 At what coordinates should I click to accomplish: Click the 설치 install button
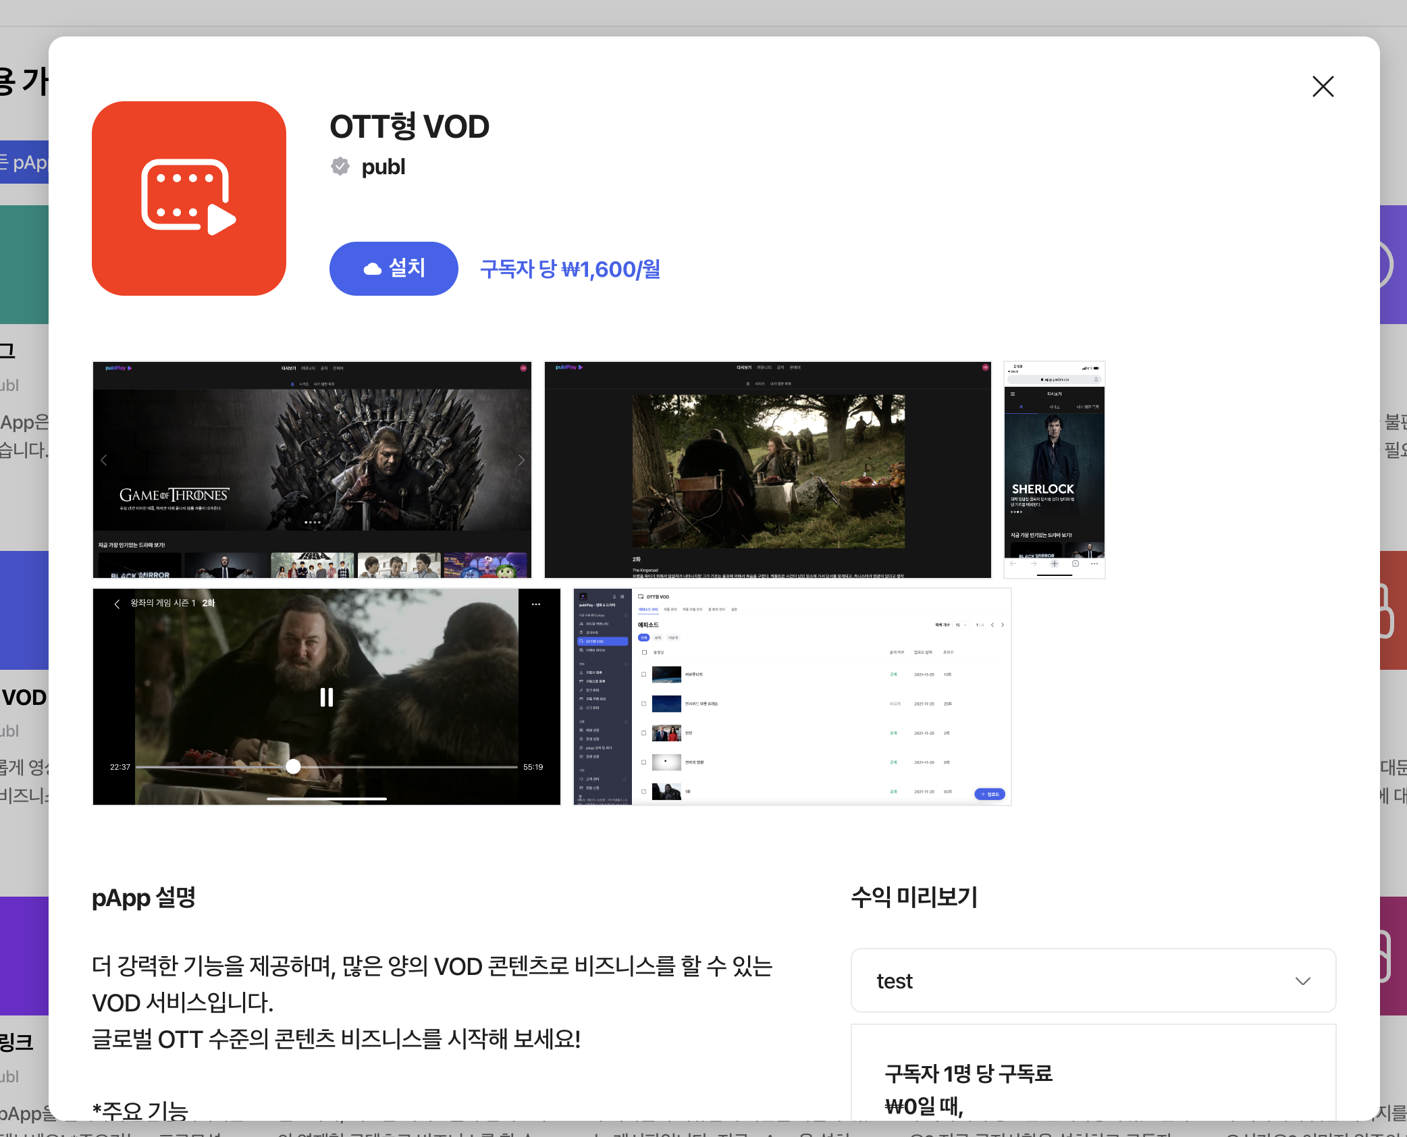(x=394, y=269)
